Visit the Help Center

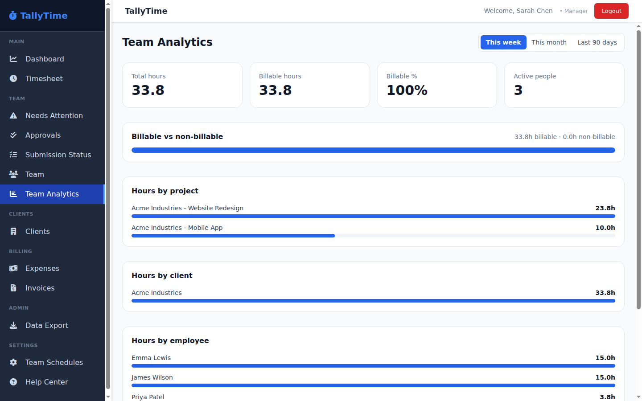click(52, 382)
